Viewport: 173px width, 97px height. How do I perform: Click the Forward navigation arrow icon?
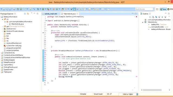coord(103,9)
